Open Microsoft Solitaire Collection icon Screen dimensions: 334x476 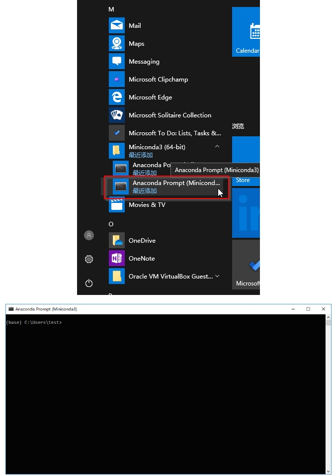coord(117,115)
